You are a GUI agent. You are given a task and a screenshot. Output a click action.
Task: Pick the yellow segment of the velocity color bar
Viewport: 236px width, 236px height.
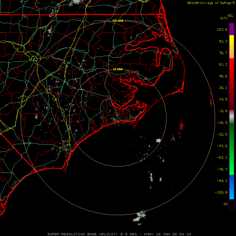232,41
